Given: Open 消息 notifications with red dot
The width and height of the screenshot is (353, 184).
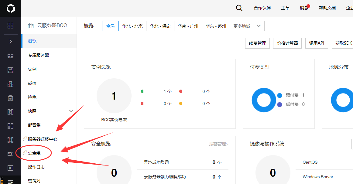Looking at the screenshot, I should click(x=304, y=8).
